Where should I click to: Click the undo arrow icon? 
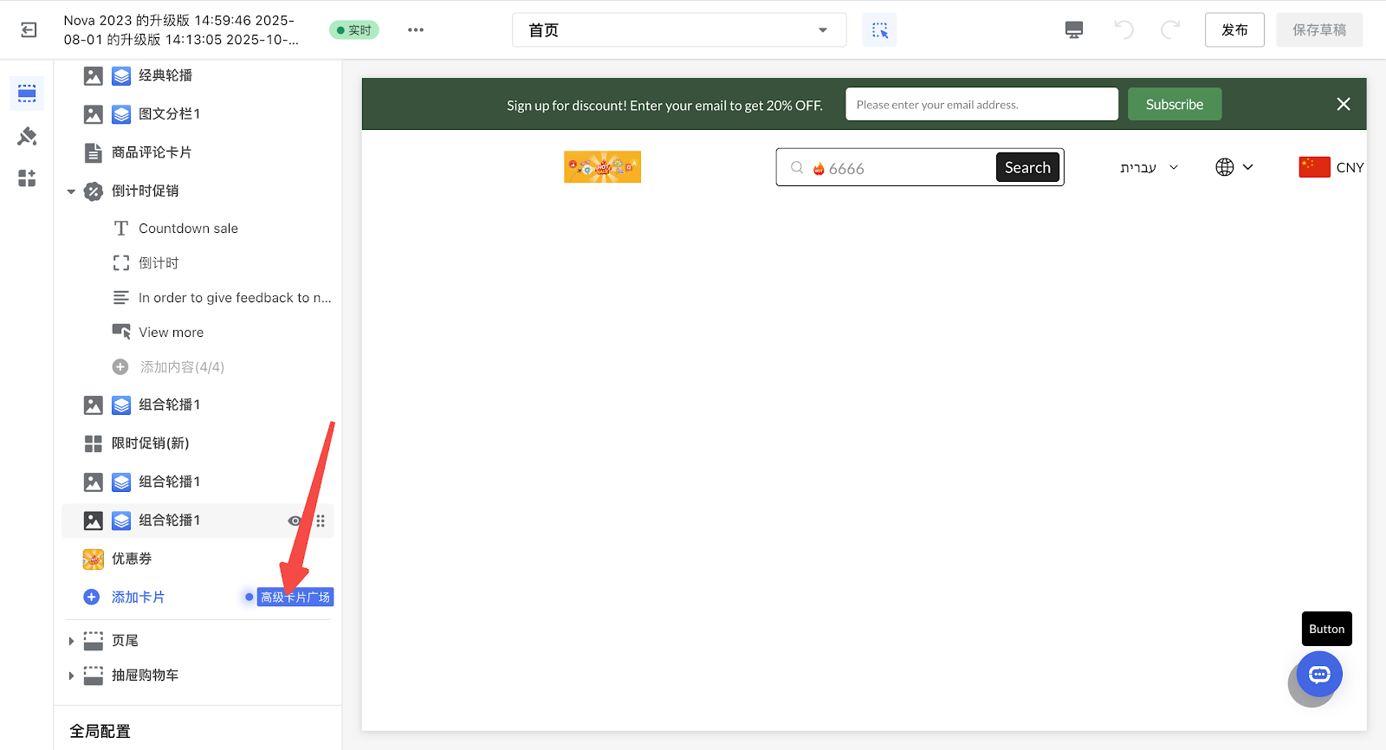[1124, 30]
